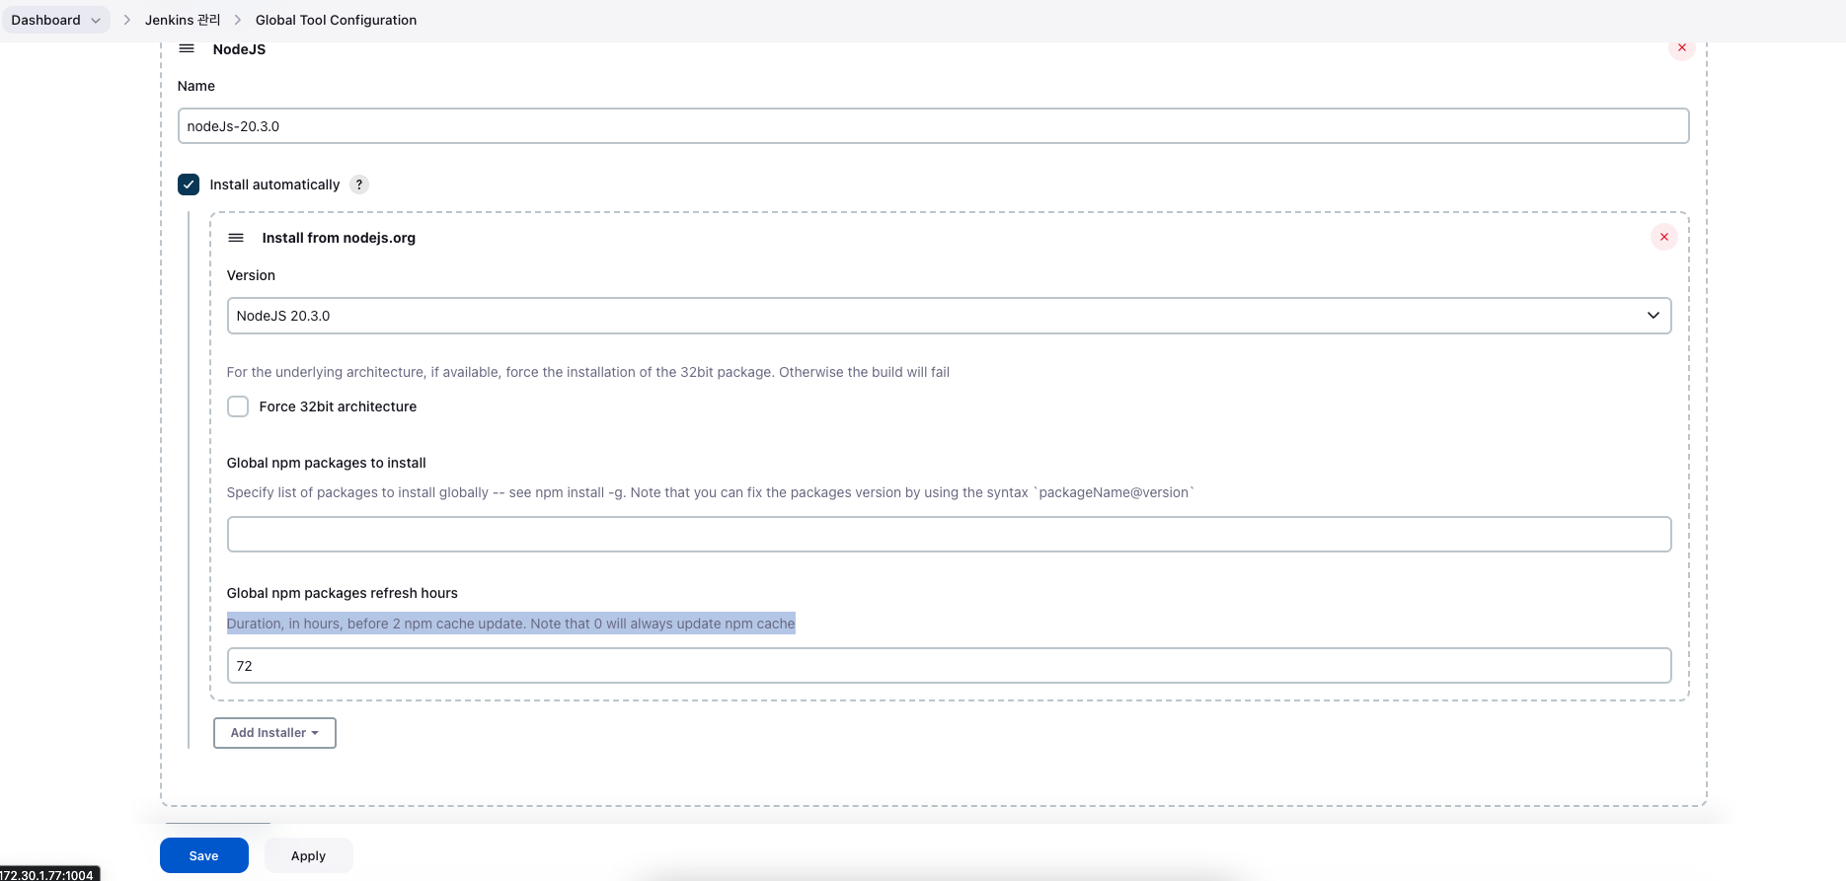Focus the refresh hours field showing 72
The image size is (1846, 881).
(x=949, y=666)
